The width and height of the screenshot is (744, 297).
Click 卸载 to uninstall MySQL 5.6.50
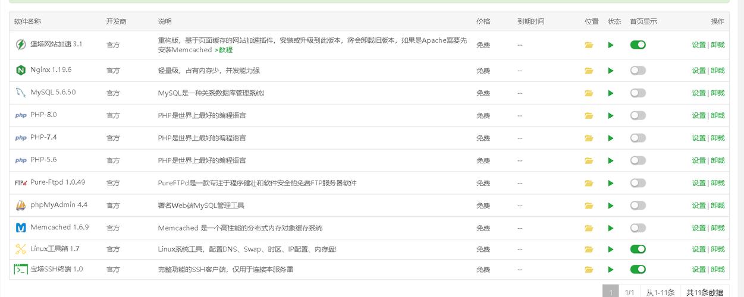coord(718,93)
